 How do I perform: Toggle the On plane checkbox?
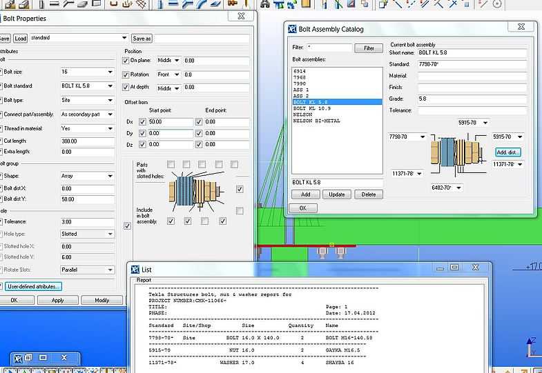pos(126,61)
